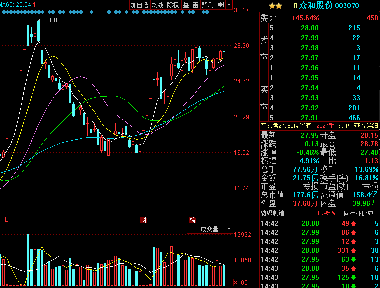Click the two-star rating icon
The image size is (380, 288).
click(x=275, y=6)
